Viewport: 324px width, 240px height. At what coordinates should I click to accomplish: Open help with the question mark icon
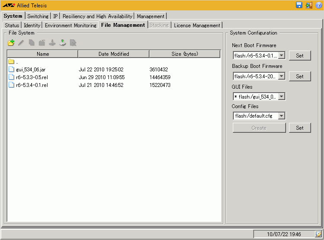point(319,5)
